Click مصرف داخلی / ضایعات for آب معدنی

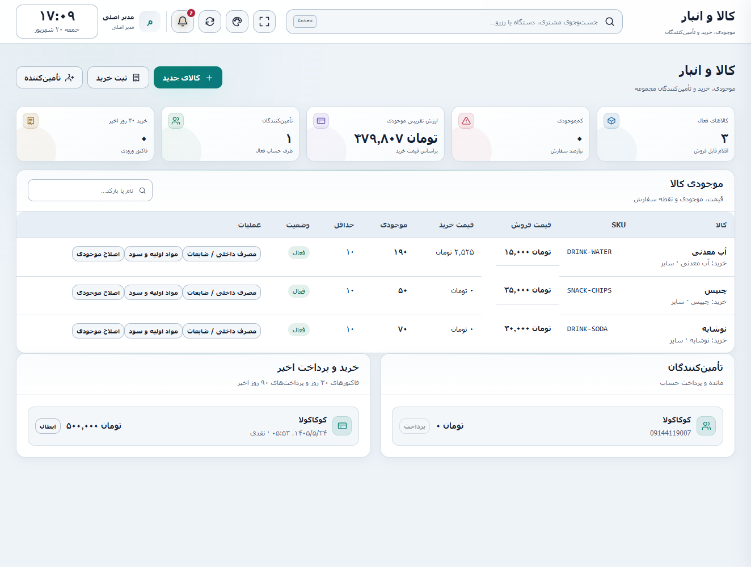(222, 254)
